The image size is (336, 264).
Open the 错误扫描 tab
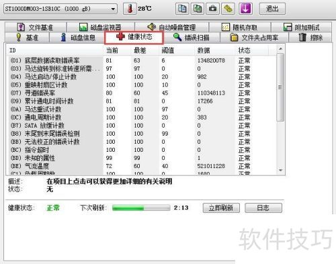(x=192, y=38)
